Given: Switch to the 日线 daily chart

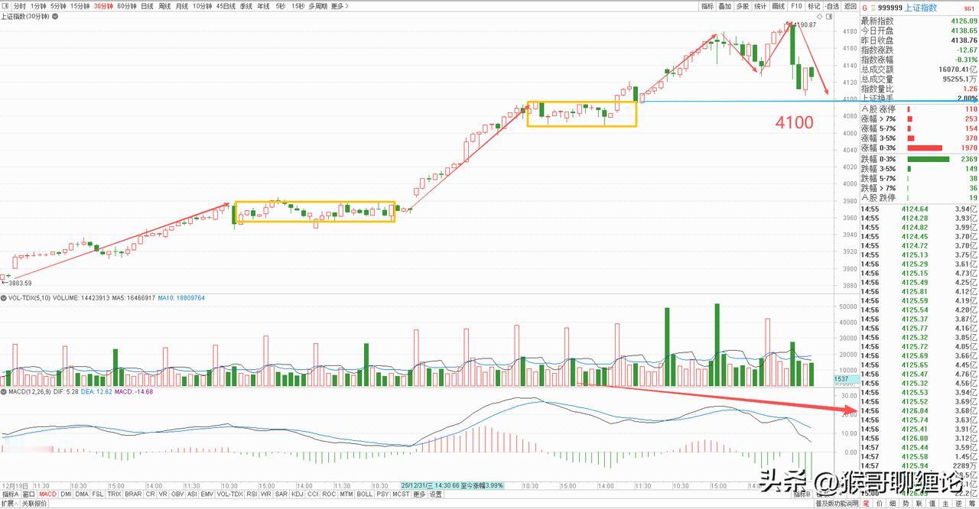Looking at the screenshot, I should tap(147, 5).
